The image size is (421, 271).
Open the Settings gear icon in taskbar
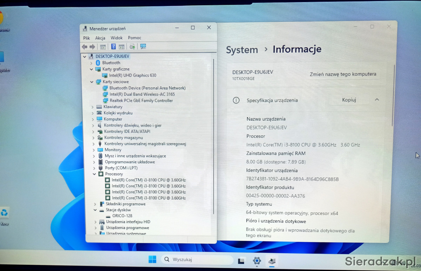coord(257,260)
